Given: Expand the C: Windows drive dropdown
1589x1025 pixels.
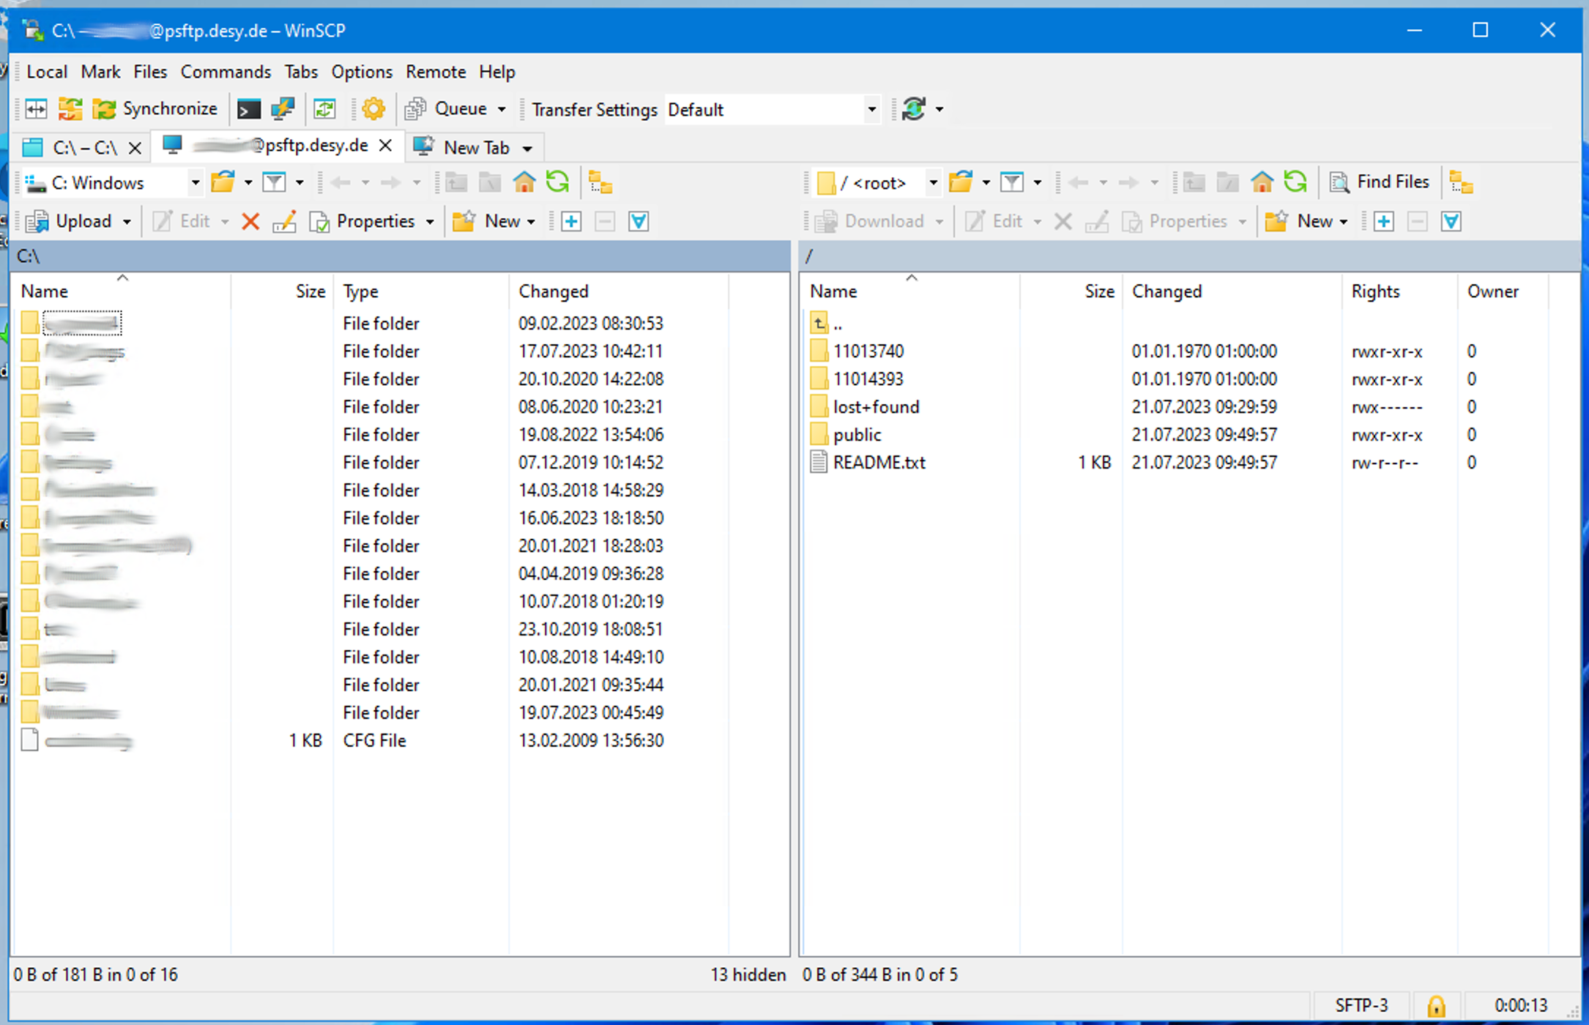Looking at the screenshot, I should click(195, 182).
